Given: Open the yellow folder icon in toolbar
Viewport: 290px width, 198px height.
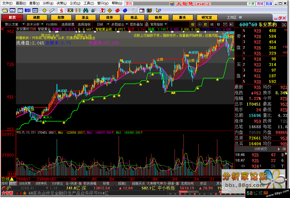Looking at the screenshot, I should [5, 11].
